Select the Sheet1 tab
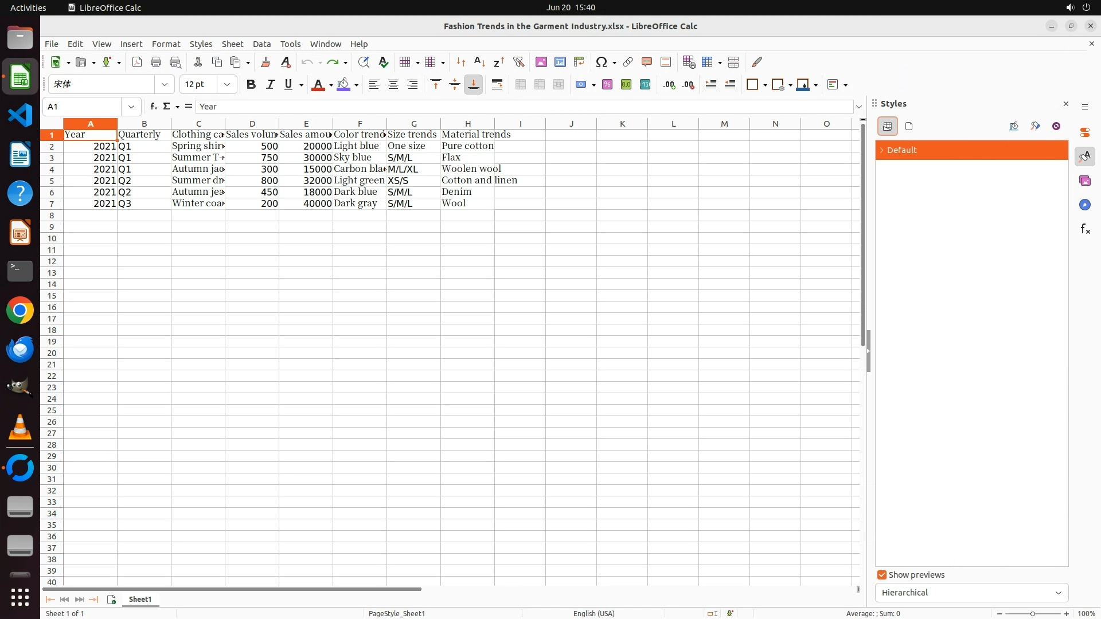 click(x=140, y=600)
